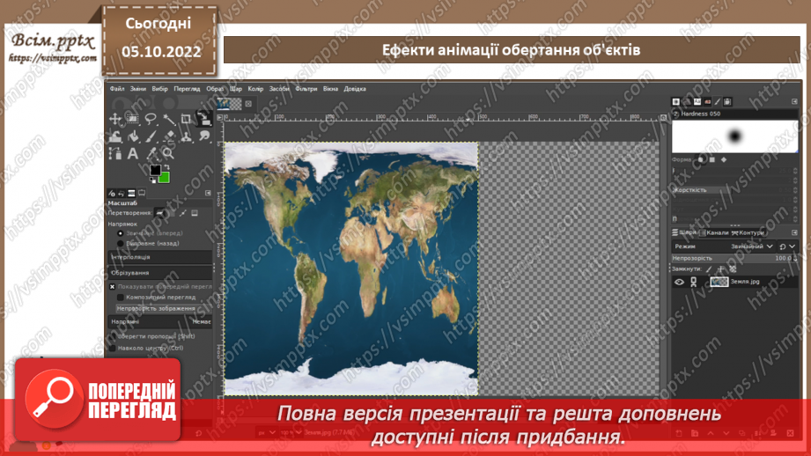Open the Файл menu

117,89
